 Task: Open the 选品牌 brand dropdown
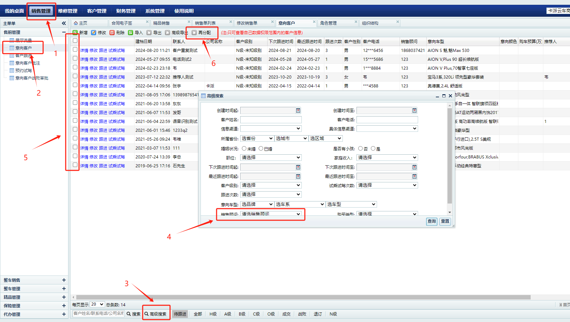257,205
